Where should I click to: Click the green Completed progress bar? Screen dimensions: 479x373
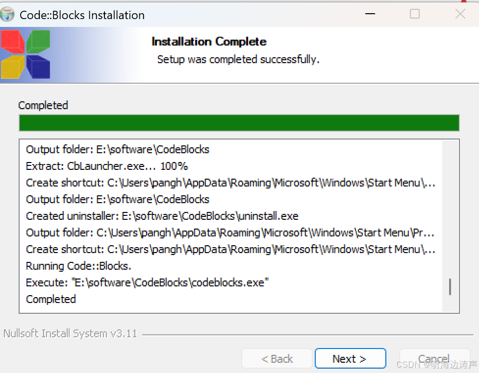pos(239,123)
